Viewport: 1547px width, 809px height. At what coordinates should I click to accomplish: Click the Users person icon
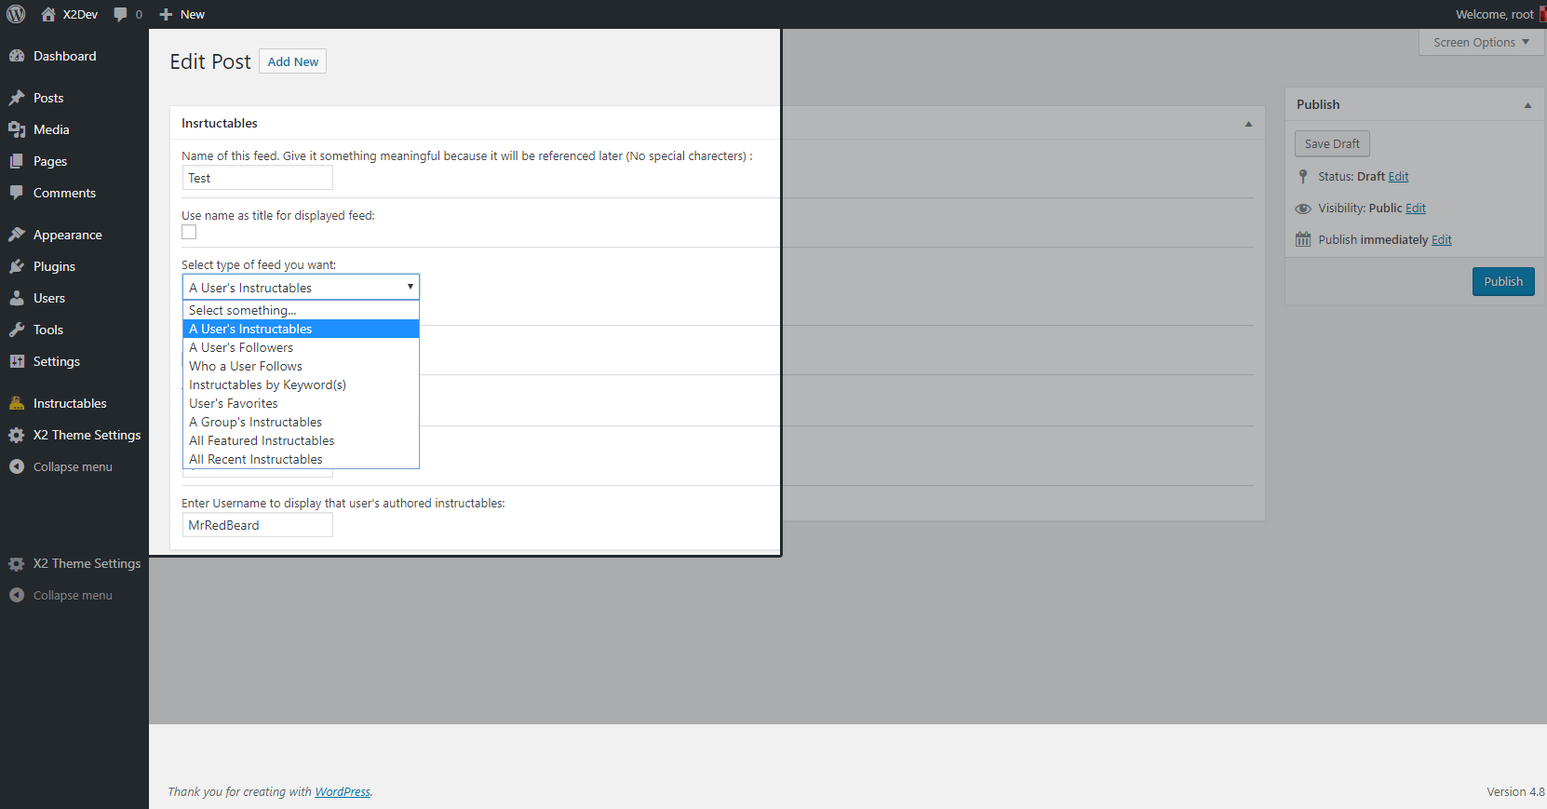pyautogui.click(x=17, y=298)
